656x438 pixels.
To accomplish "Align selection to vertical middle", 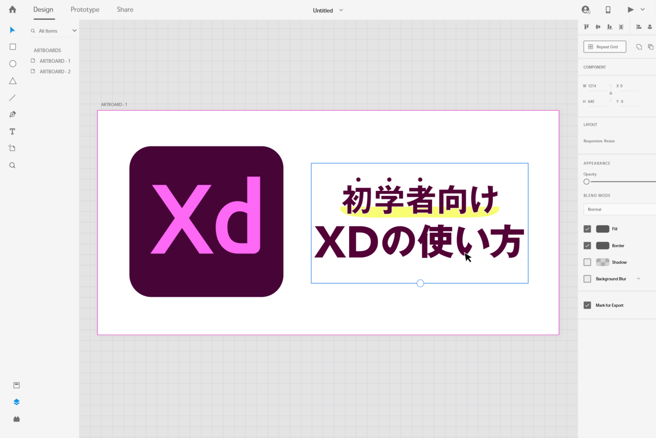I will point(598,27).
